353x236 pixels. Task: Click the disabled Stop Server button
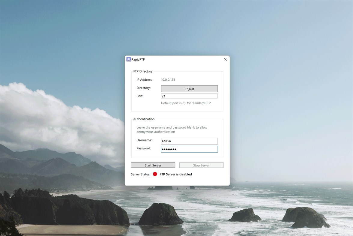pos(201,165)
